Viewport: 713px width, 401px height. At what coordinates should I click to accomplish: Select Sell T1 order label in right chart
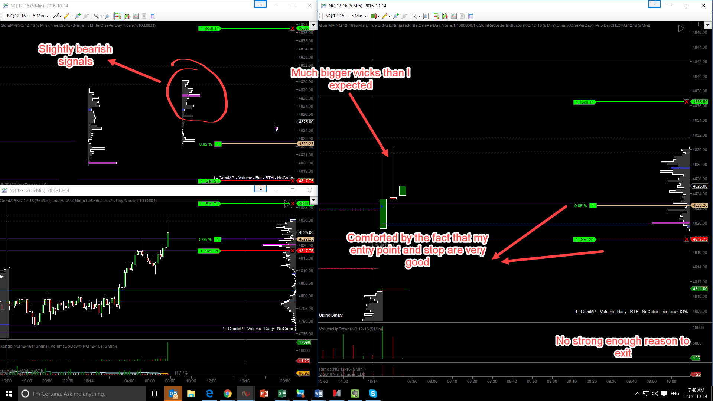pyautogui.click(x=585, y=102)
